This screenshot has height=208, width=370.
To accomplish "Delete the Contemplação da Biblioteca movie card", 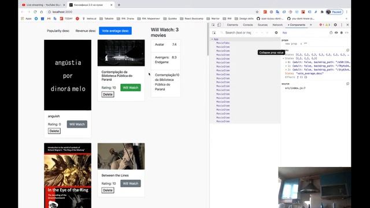I will (108, 94).
